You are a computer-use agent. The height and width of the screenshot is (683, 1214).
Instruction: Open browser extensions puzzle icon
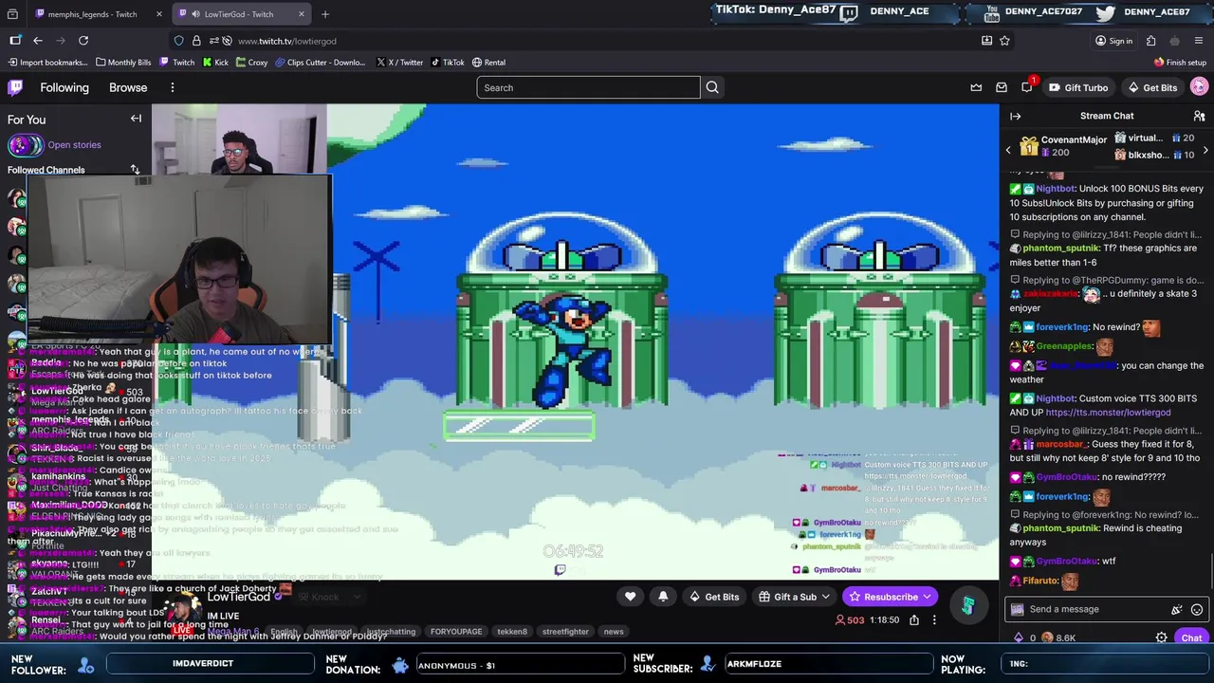click(1150, 41)
